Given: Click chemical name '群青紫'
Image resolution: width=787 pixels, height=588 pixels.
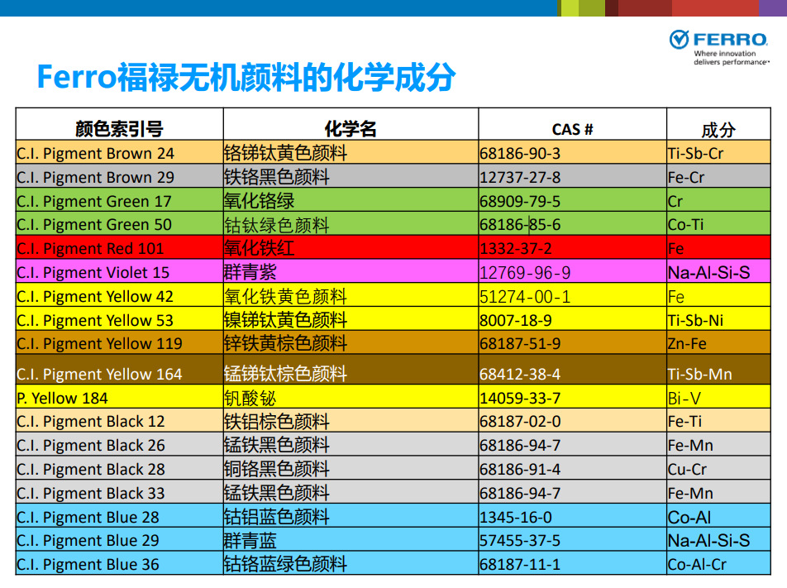Looking at the screenshot, I should point(250,273).
